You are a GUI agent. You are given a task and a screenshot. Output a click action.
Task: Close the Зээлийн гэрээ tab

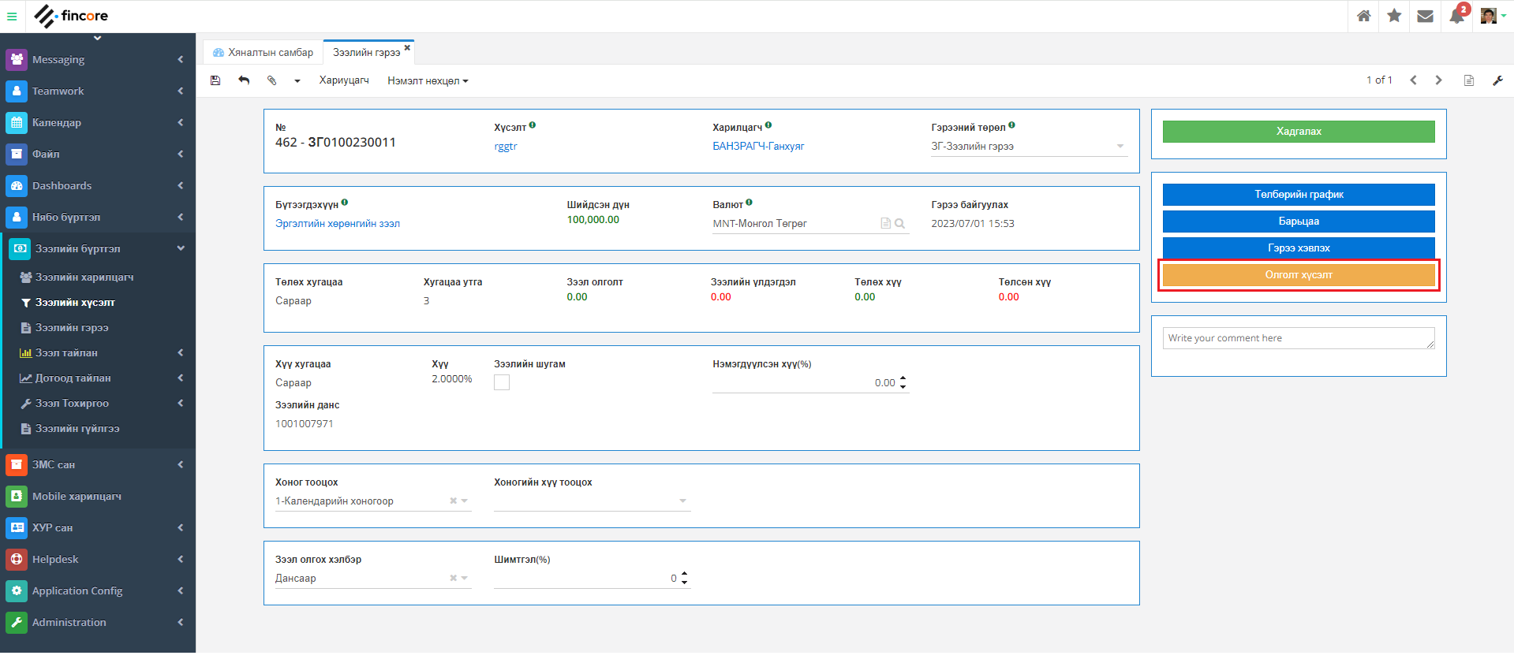point(407,48)
